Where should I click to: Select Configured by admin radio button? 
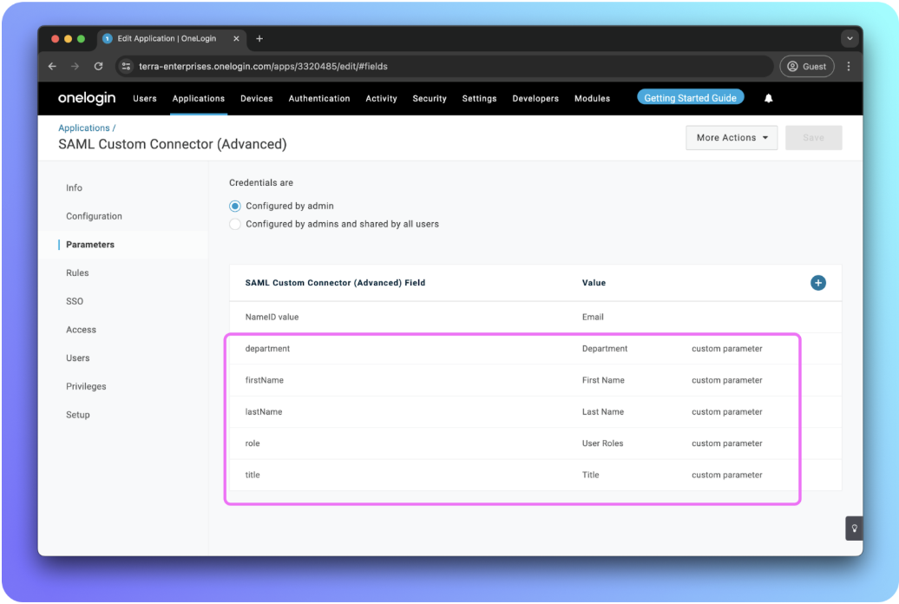[235, 206]
